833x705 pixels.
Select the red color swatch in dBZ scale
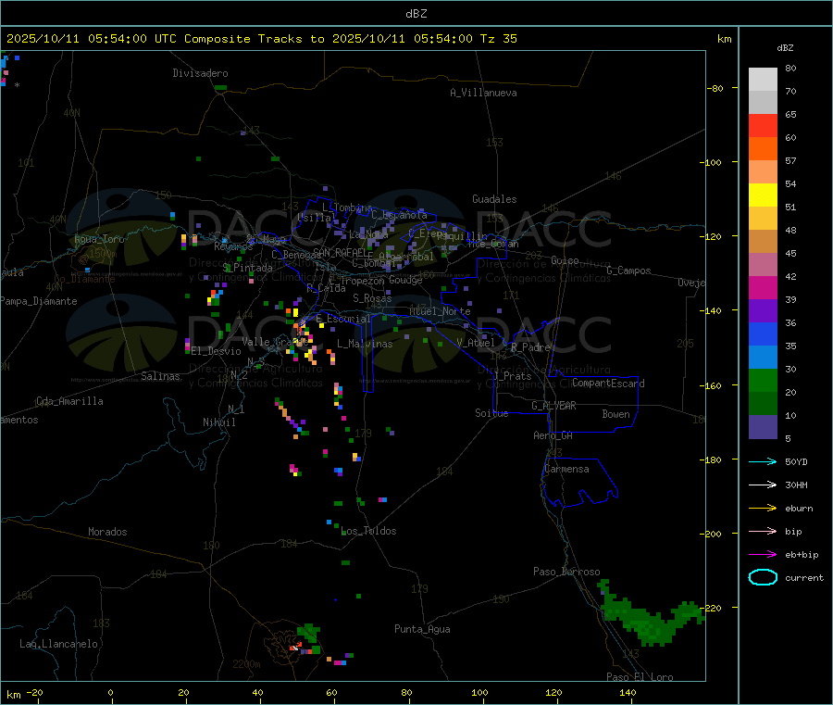click(763, 125)
